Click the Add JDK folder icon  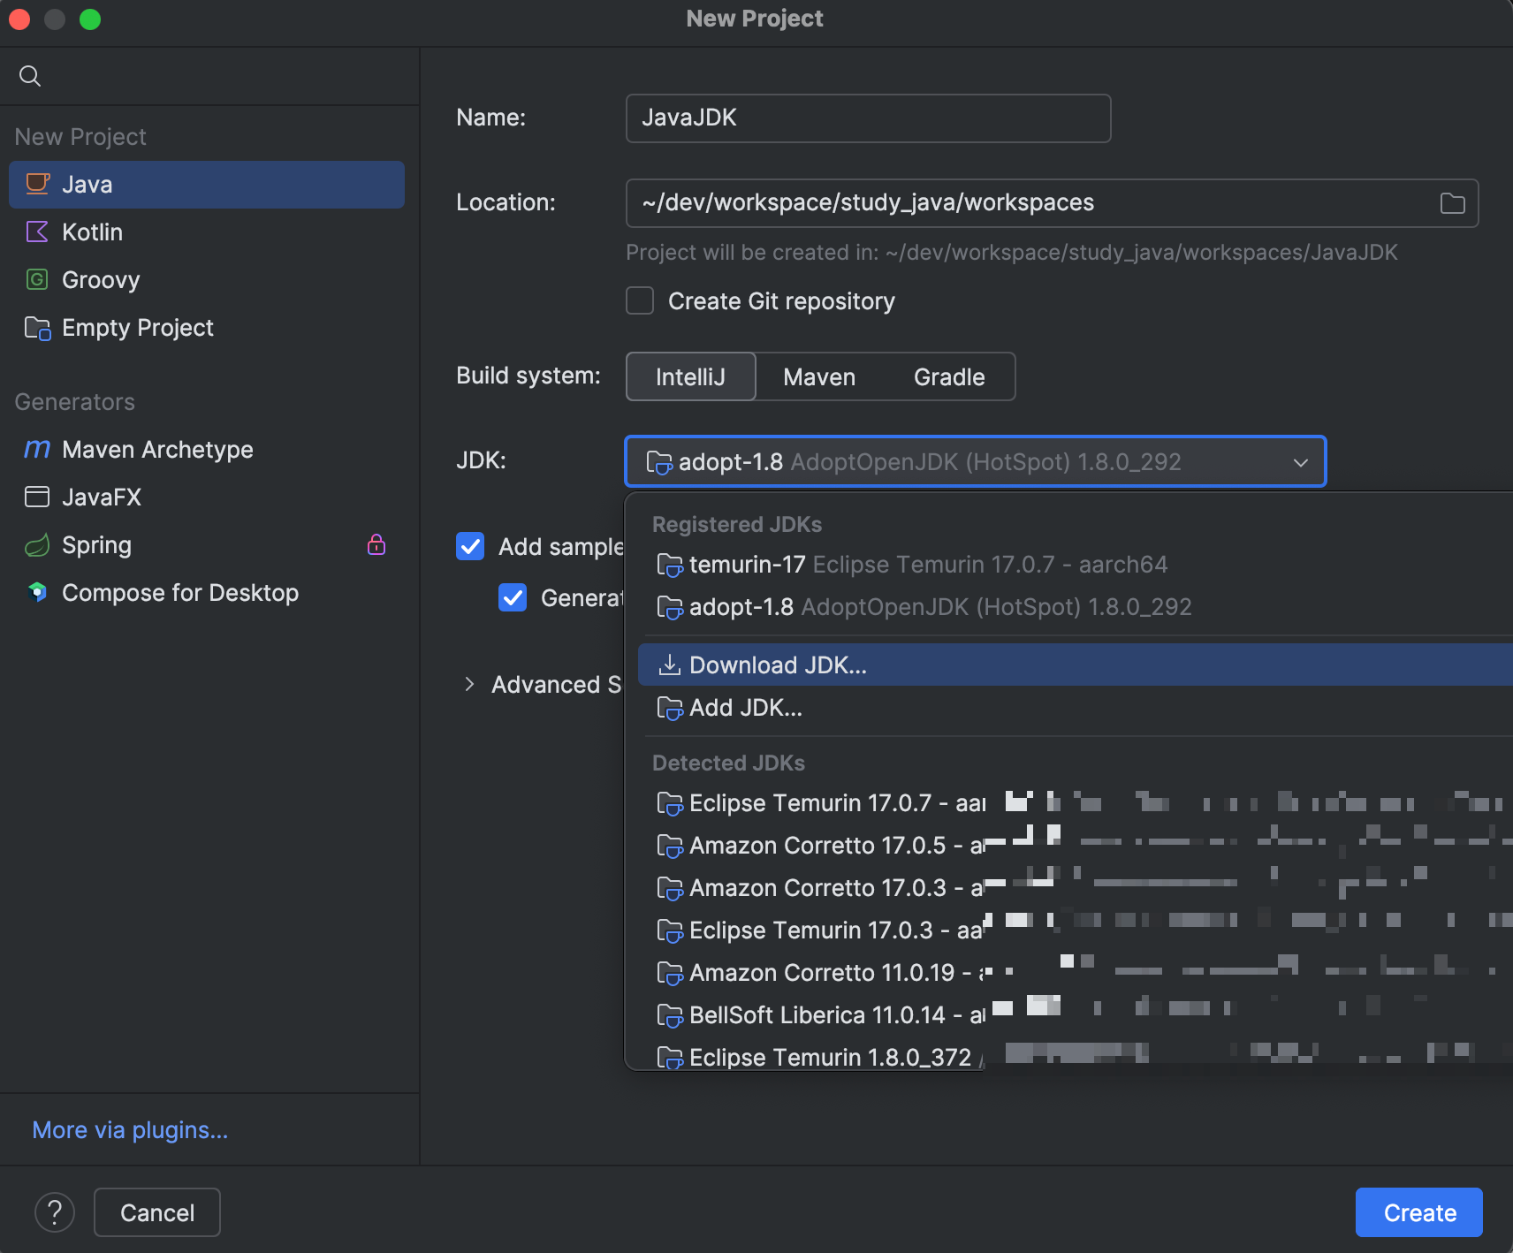[x=670, y=708]
